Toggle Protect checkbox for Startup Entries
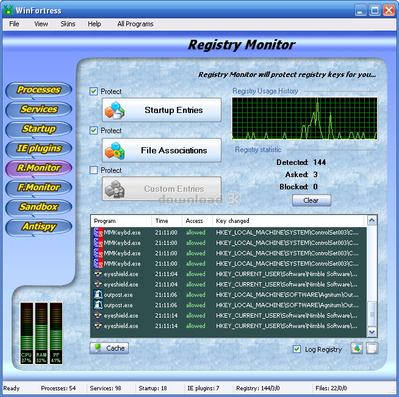This screenshot has height=397, width=399. pyautogui.click(x=93, y=91)
